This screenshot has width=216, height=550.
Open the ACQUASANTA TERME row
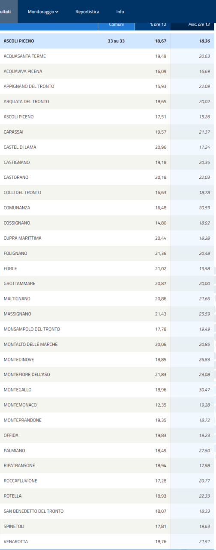coord(108,56)
